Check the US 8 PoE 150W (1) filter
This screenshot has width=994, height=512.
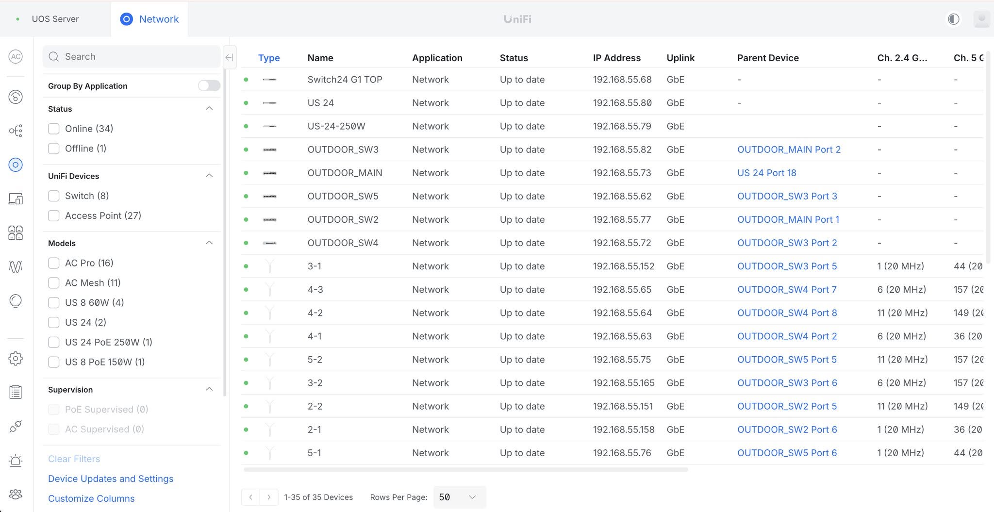(54, 362)
